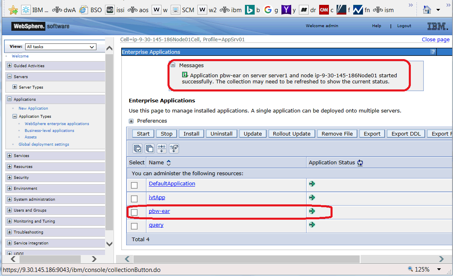453x276 pixels.
Task: Click the Start button
Action: click(143, 134)
